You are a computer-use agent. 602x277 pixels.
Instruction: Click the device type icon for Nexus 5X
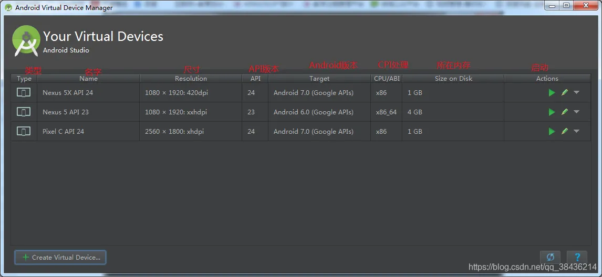24,92
